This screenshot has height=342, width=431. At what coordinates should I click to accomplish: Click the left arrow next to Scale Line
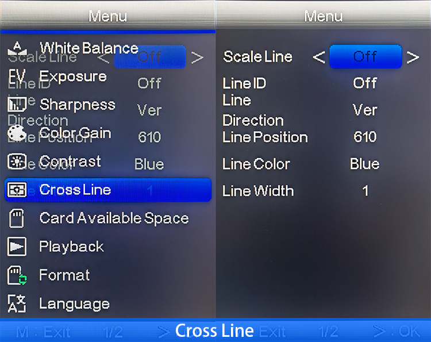pos(319,57)
